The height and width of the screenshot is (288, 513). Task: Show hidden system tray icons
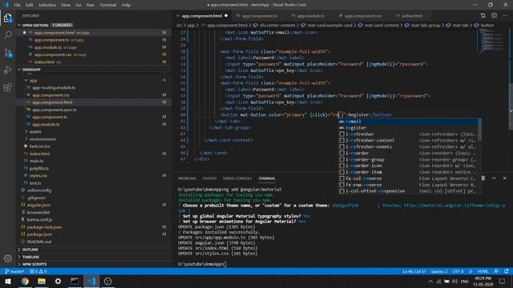point(430,281)
